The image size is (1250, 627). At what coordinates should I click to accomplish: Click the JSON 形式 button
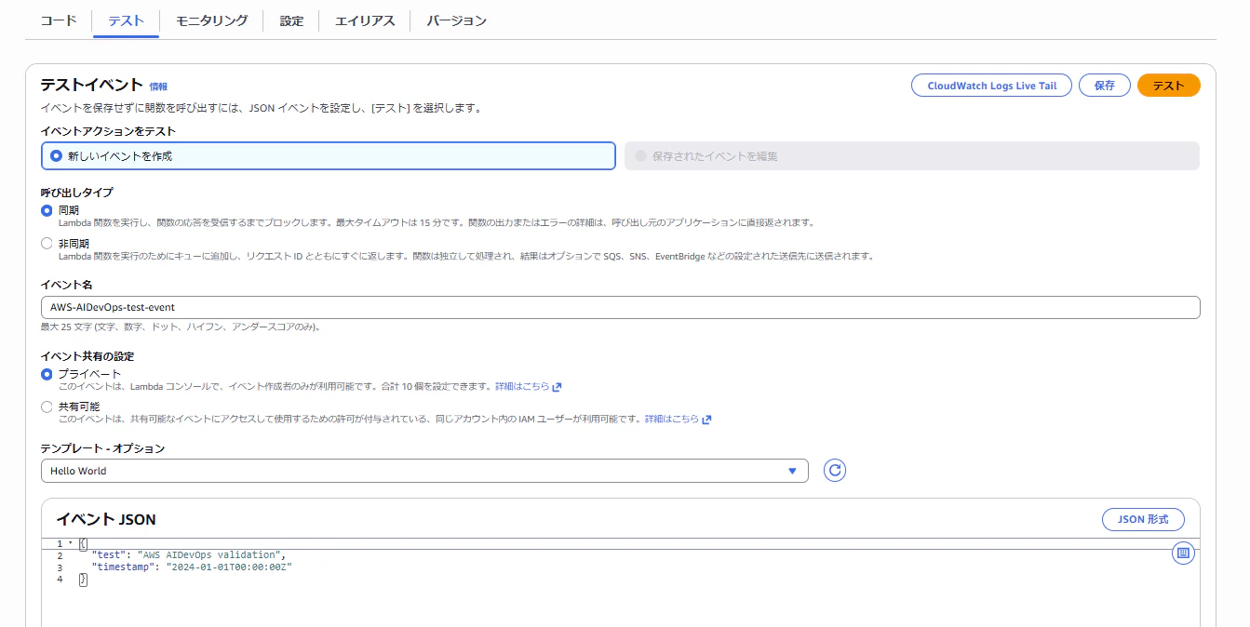tap(1143, 519)
